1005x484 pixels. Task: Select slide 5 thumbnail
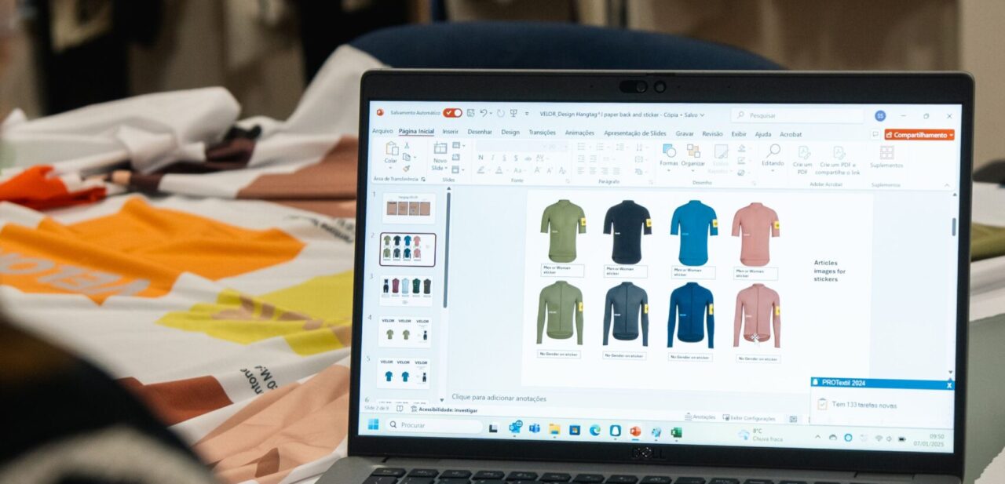[404, 373]
